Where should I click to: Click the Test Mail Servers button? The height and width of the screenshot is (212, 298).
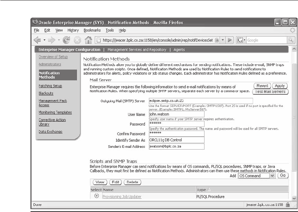click(270, 91)
